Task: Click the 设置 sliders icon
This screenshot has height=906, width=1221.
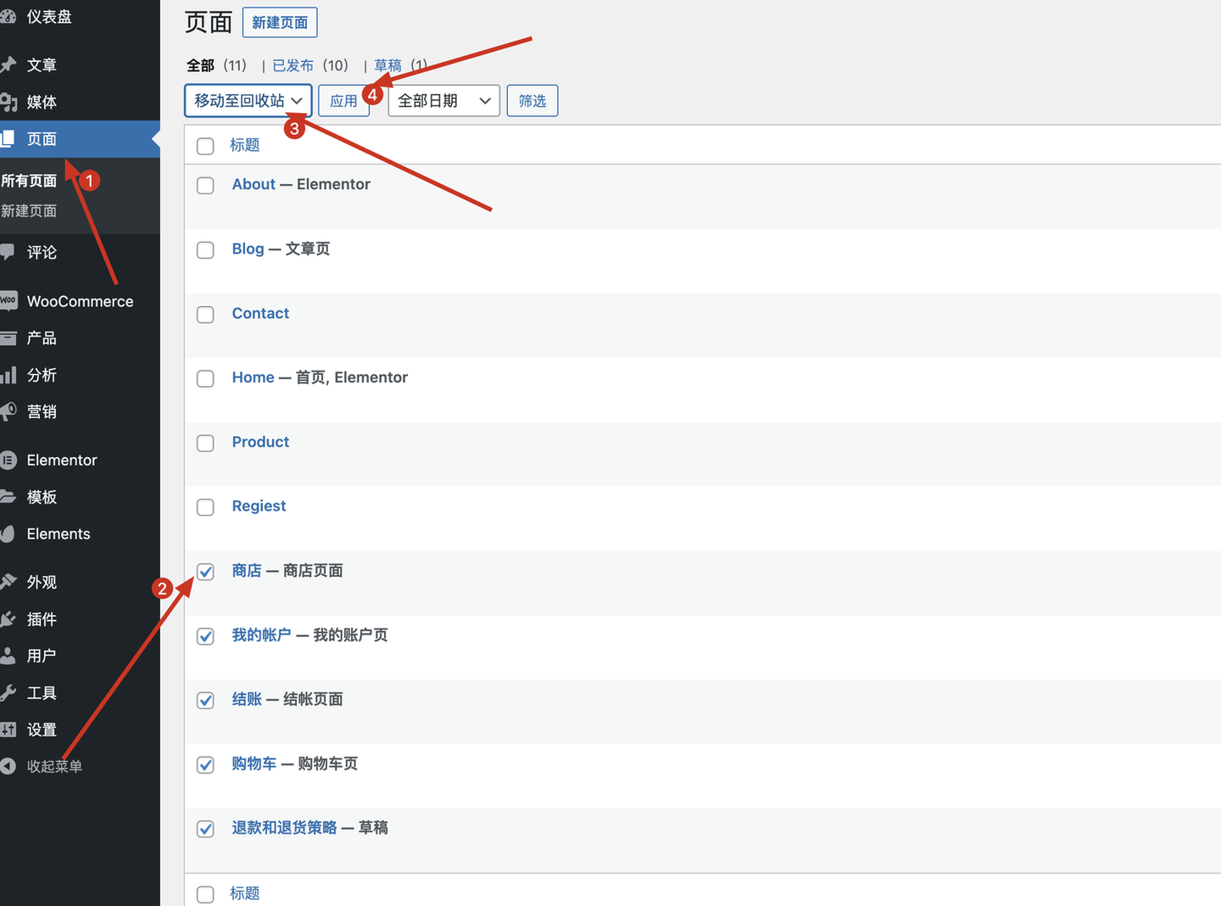Action: pyautogui.click(x=8, y=730)
